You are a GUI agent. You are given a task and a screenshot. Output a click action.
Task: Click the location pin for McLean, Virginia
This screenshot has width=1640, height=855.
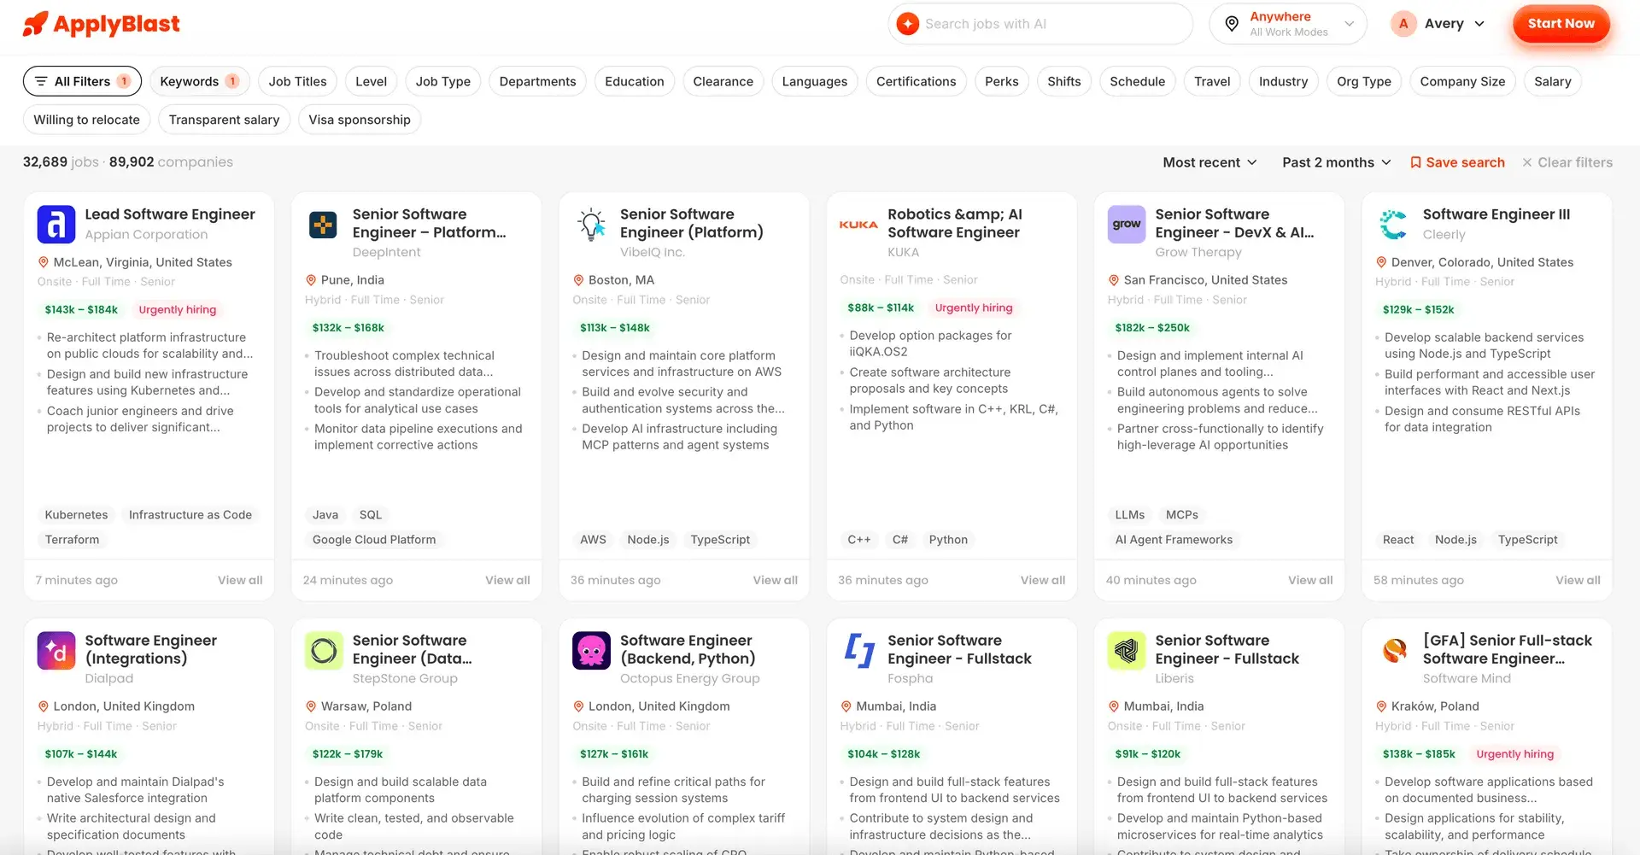click(43, 262)
